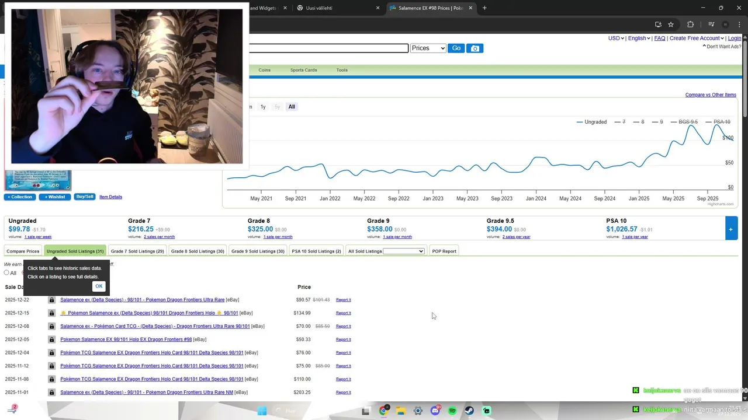748x420 pixels.
Task: Click the lock icon for 2025-11-01 sale
Action: [x=51, y=393]
